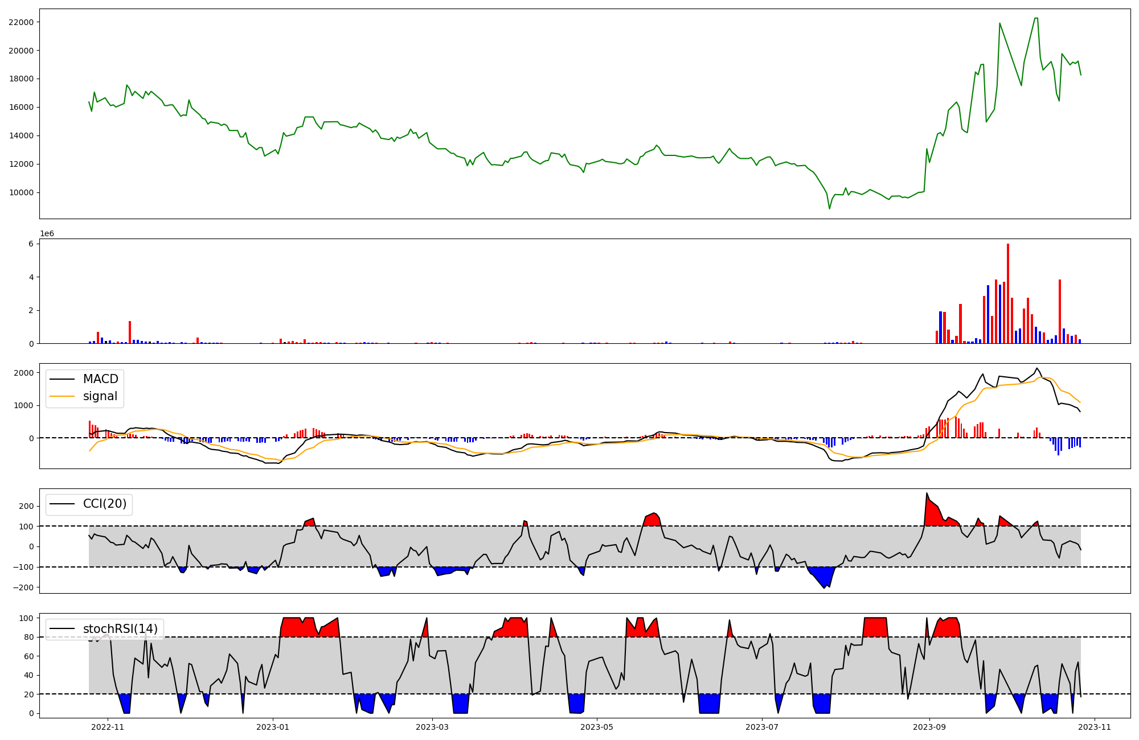Click the 2023-09 x-axis date label

tap(929, 727)
